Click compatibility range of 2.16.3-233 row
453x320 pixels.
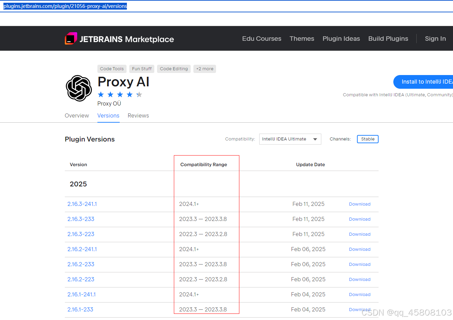[203, 219]
